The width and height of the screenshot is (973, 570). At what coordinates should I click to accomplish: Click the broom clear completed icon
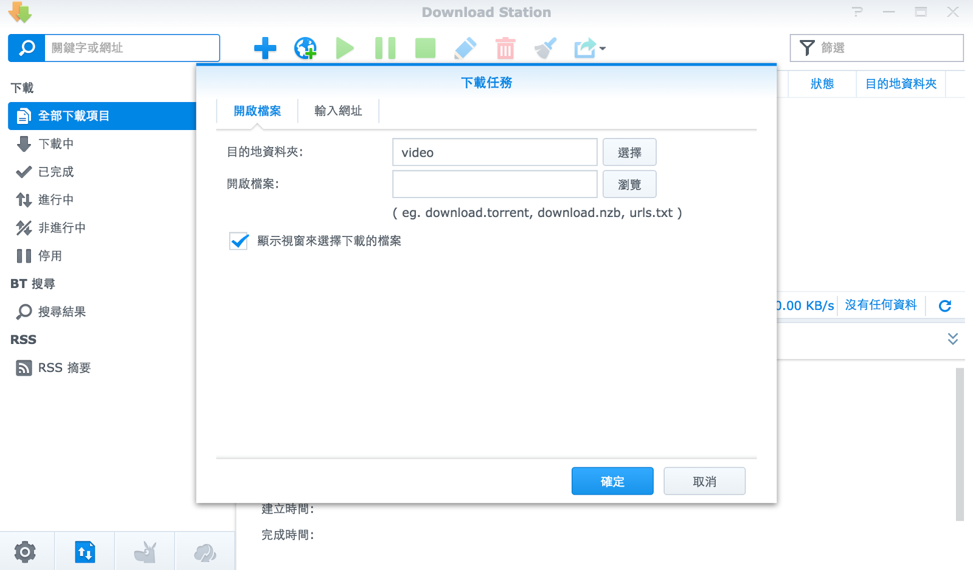545,48
